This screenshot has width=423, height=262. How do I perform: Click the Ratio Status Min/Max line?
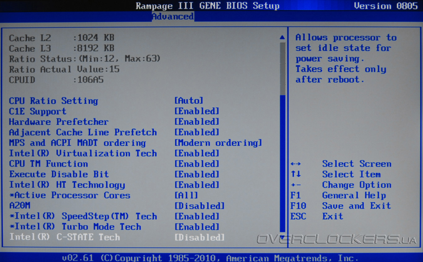[85, 59]
